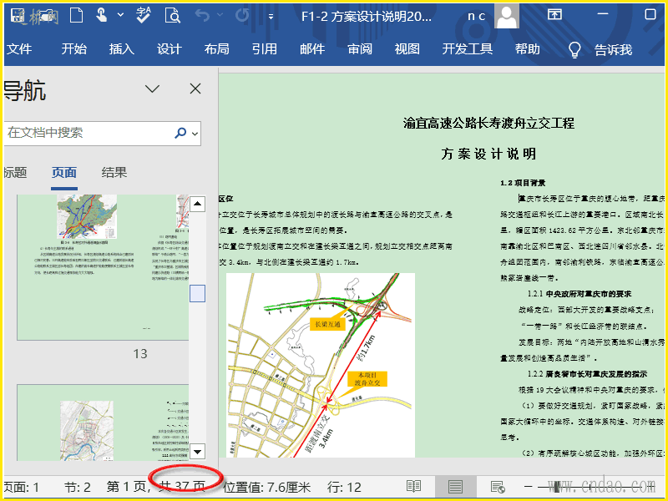
Task: Switch to the 标题 navigation tab
Action: 15,173
